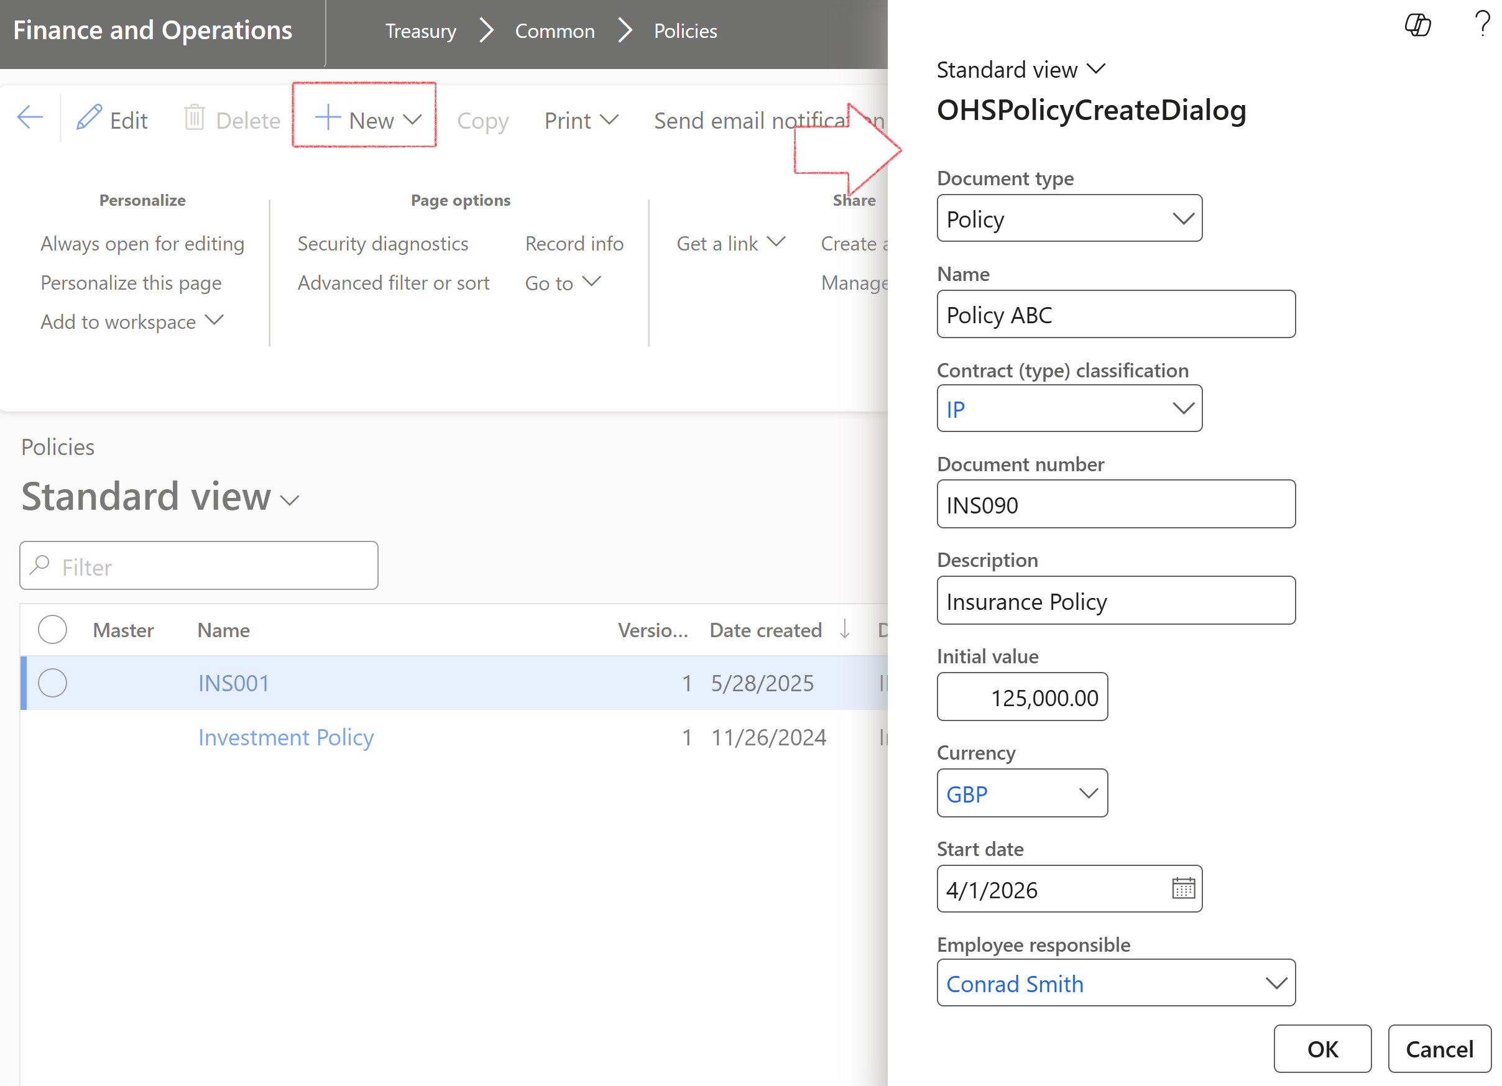Click the Initial value field
1502x1086 pixels.
[1022, 697]
